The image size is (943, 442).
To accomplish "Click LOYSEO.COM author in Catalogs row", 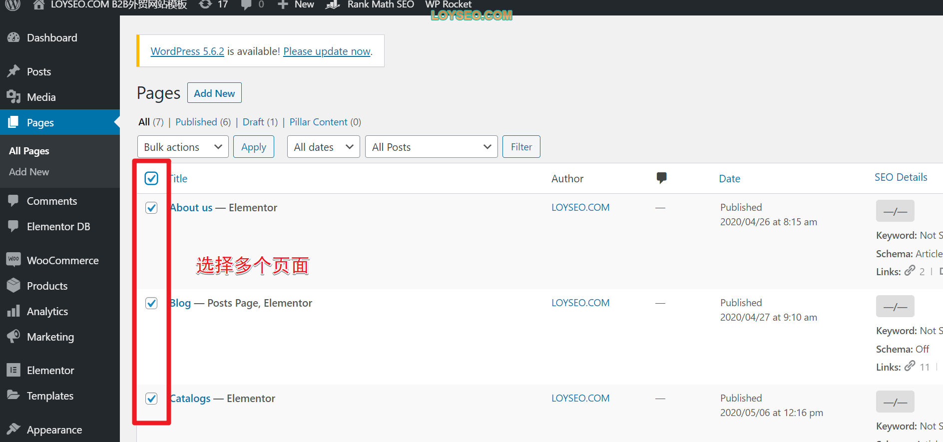I will pyautogui.click(x=580, y=398).
